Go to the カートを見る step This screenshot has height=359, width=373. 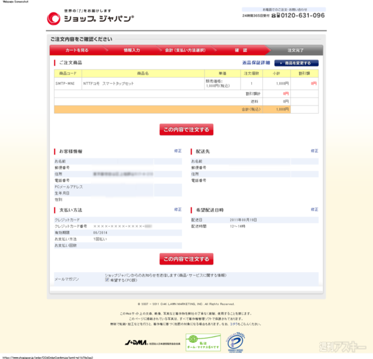pos(77,50)
